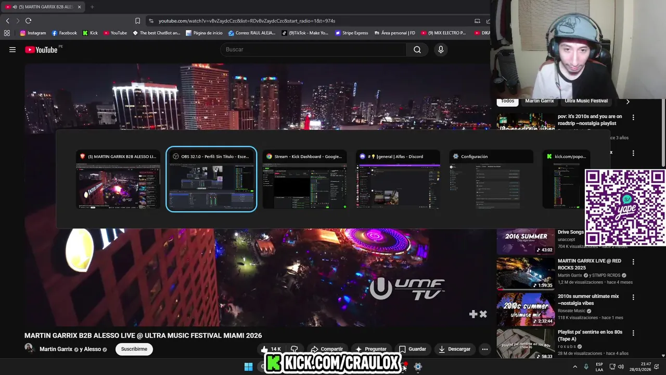
Task: Show more filter chips with right arrow
Action: point(627,102)
